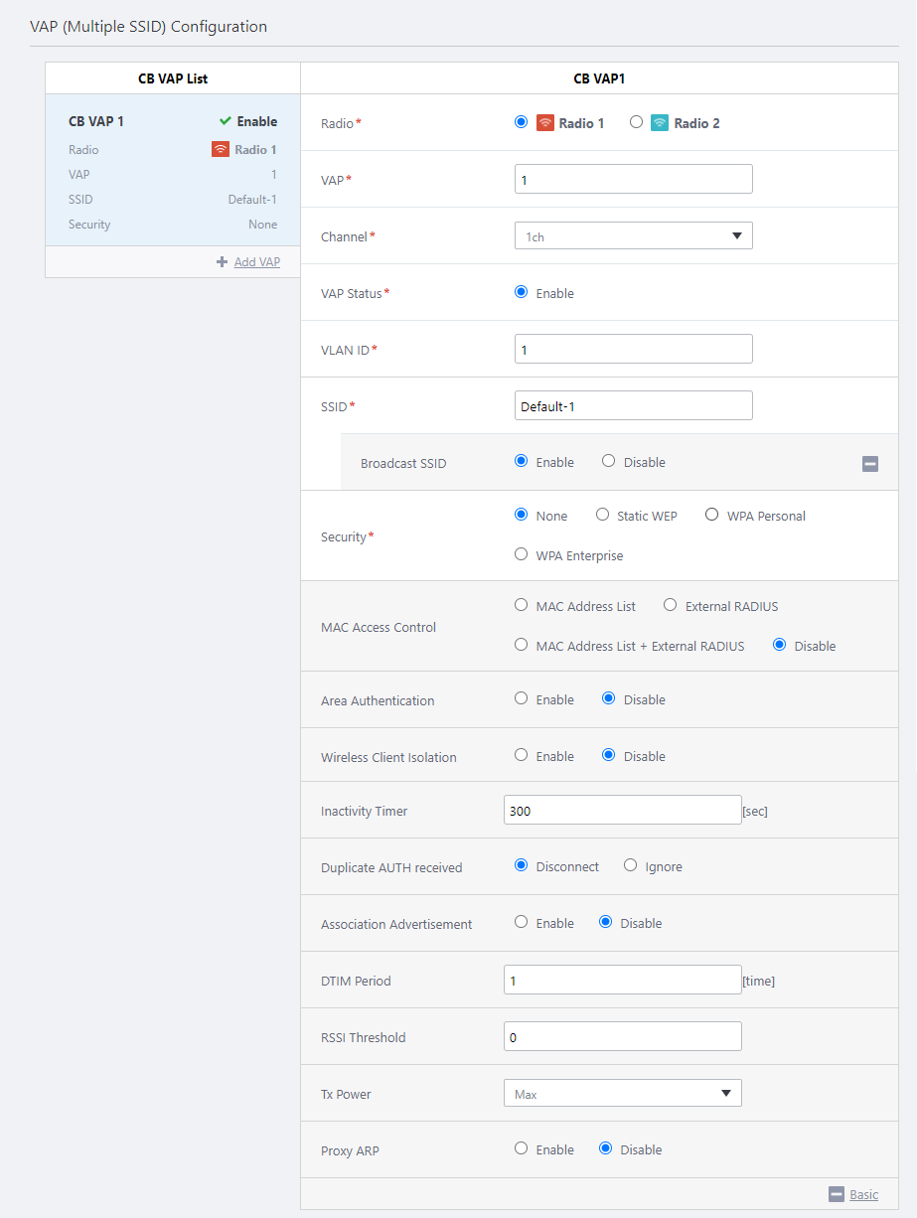Select External RADIUS for MAC Access Control
The image size is (917, 1218).
click(x=670, y=605)
